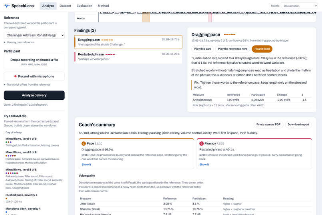The width and height of the screenshot is (322, 215).
Task: Click Show it link under Fluency
Action: tap(204, 165)
